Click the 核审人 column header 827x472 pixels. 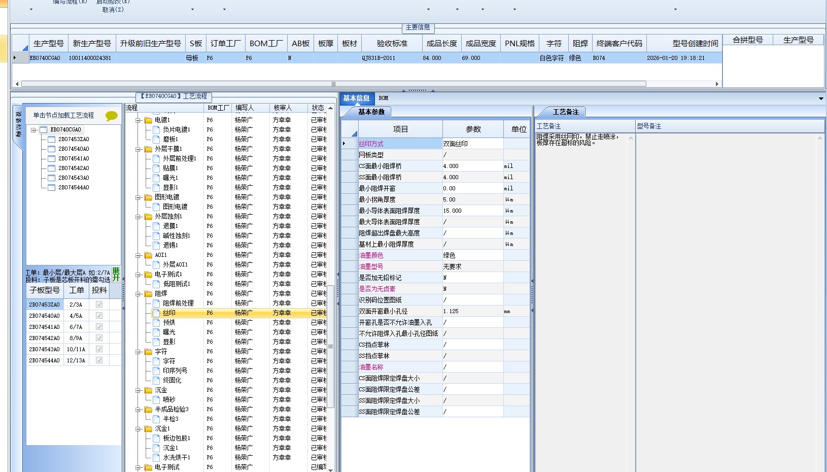[x=288, y=108]
